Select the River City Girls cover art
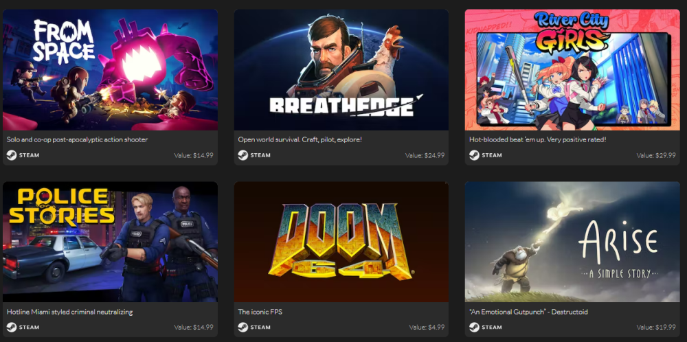The image size is (687, 342). pyautogui.click(x=572, y=69)
